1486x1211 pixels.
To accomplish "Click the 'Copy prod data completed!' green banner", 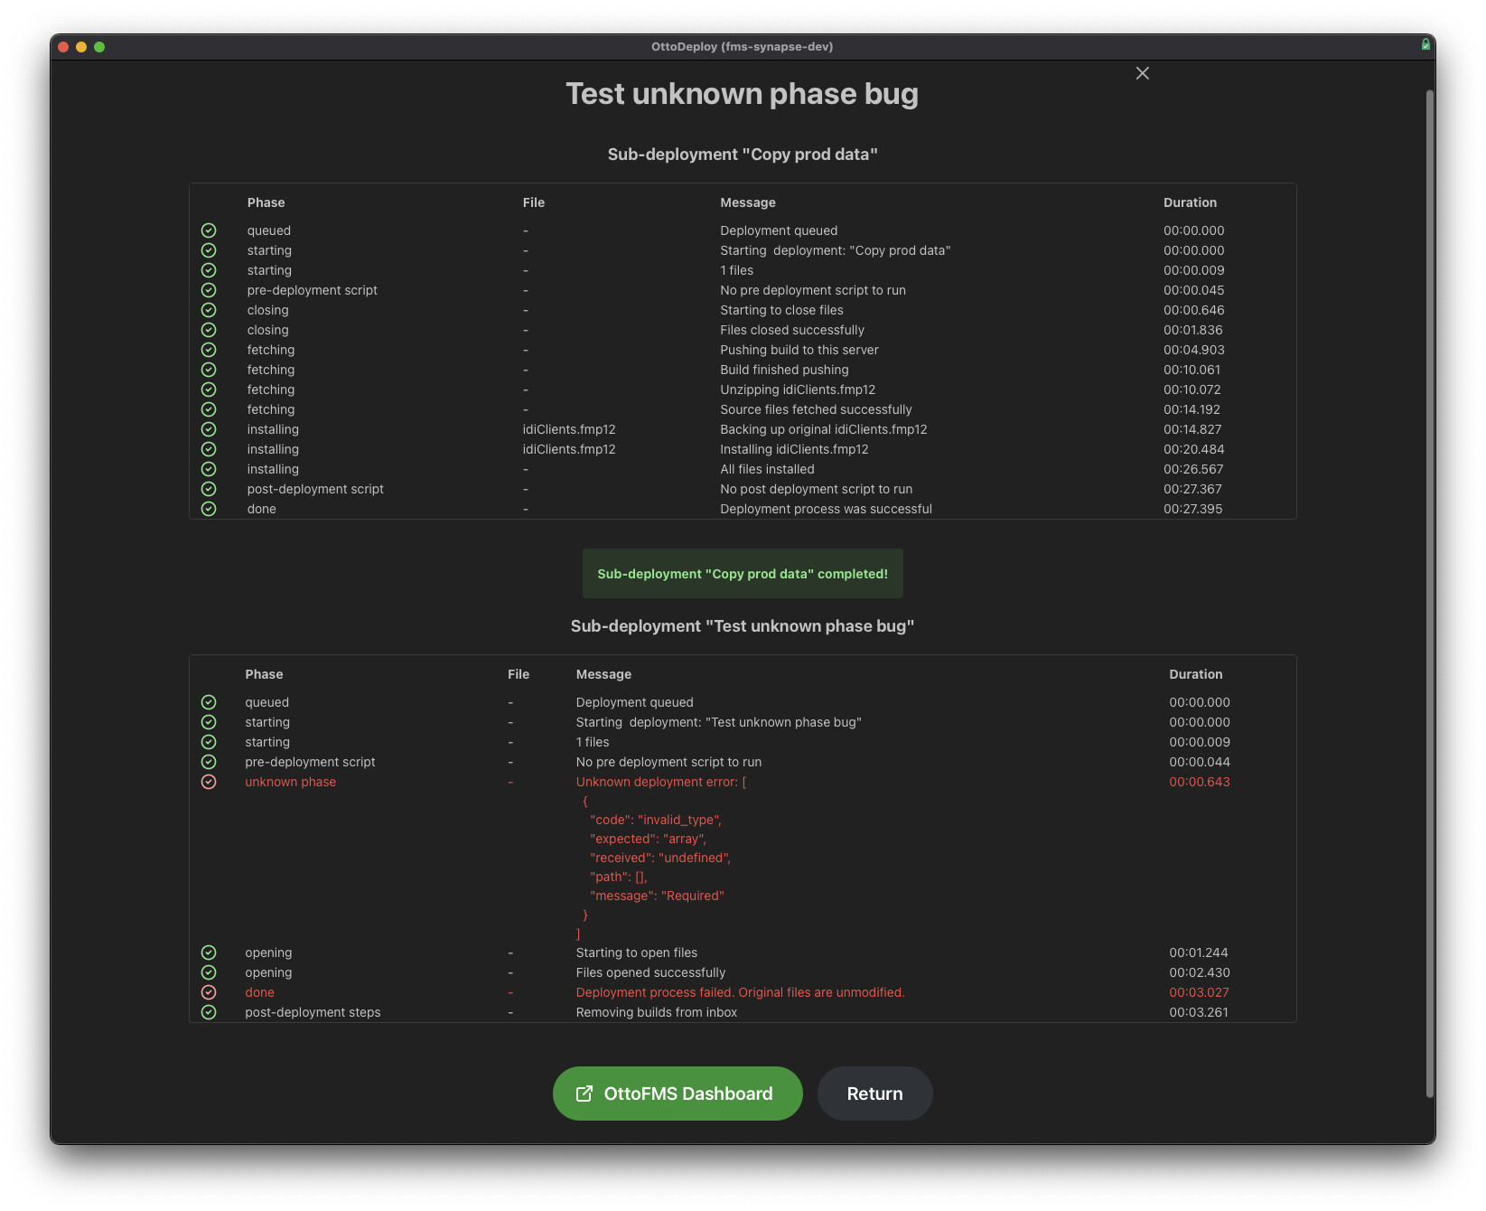I will coord(742,574).
